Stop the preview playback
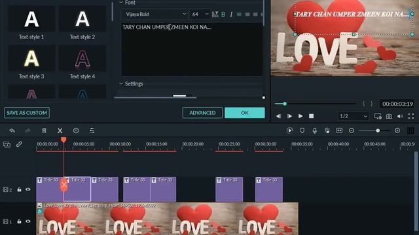Image resolution: width=419 pixels, height=235 pixels. [x=312, y=116]
